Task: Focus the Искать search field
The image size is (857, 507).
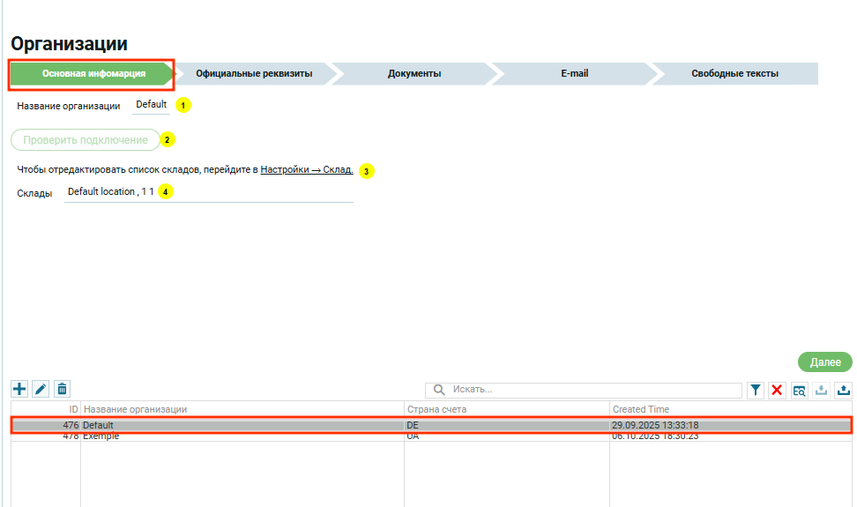Action: [x=591, y=390]
